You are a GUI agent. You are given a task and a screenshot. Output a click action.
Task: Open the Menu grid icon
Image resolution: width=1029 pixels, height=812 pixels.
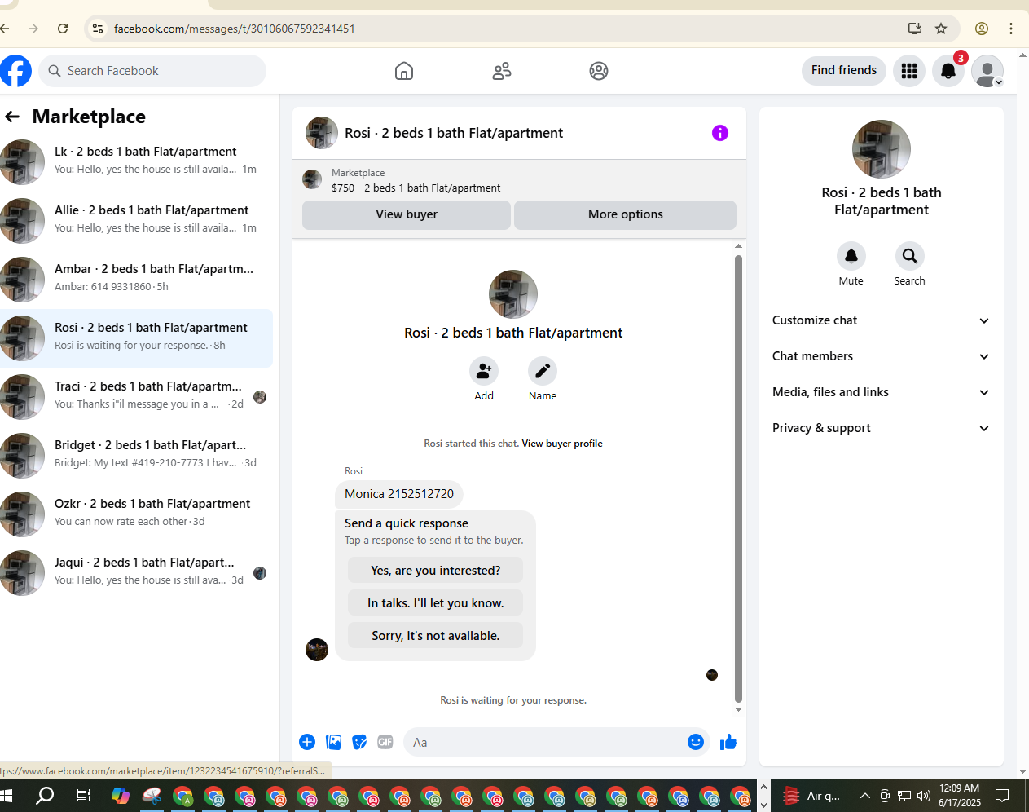click(x=909, y=71)
